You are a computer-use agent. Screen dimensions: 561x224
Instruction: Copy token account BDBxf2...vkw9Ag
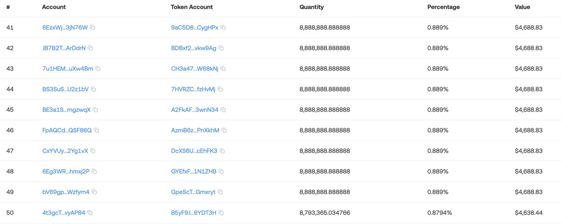pyautogui.click(x=221, y=48)
